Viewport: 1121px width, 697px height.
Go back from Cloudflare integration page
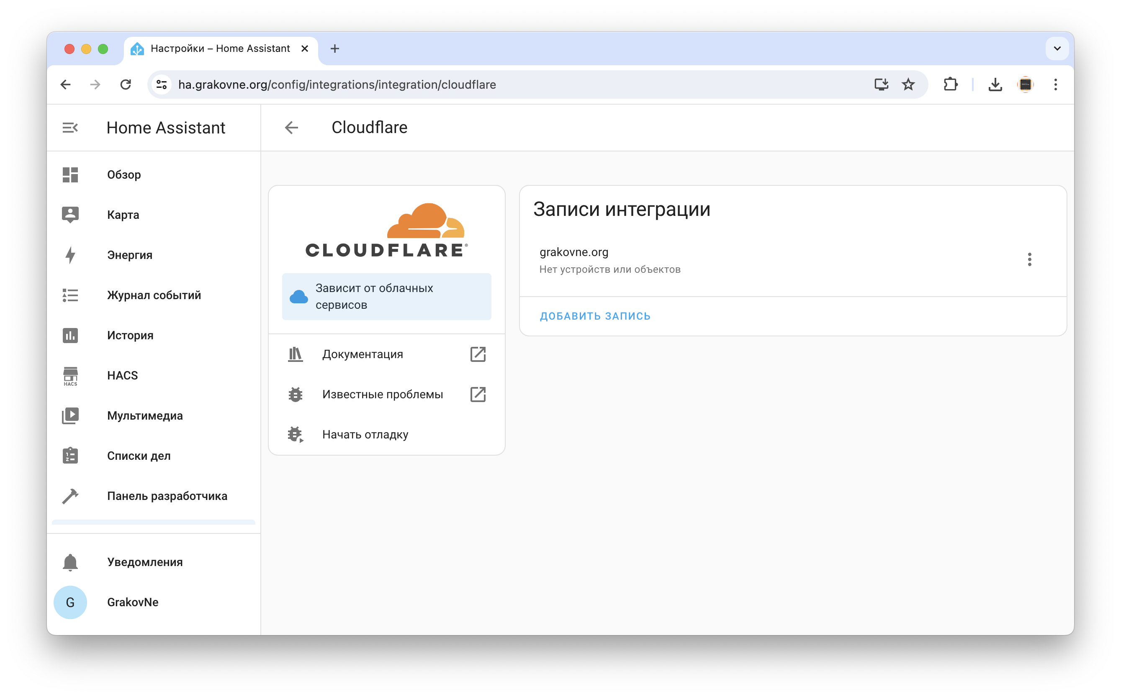tap(291, 128)
